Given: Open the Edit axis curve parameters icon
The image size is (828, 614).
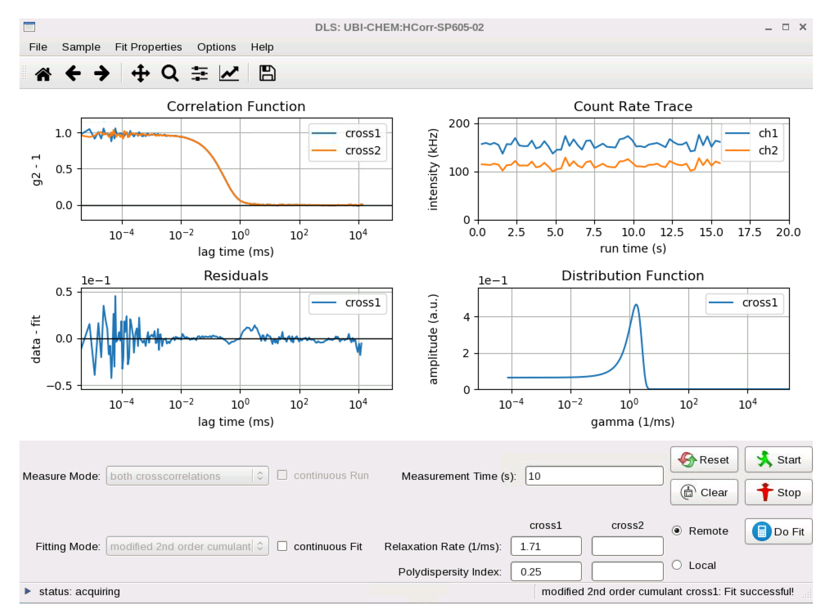Looking at the screenshot, I should click(x=229, y=73).
